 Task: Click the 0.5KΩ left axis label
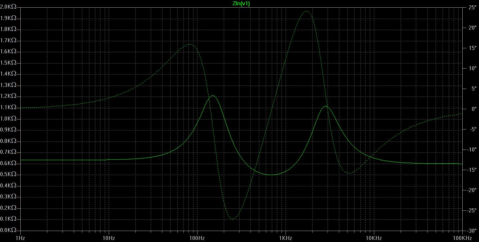click(8, 174)
